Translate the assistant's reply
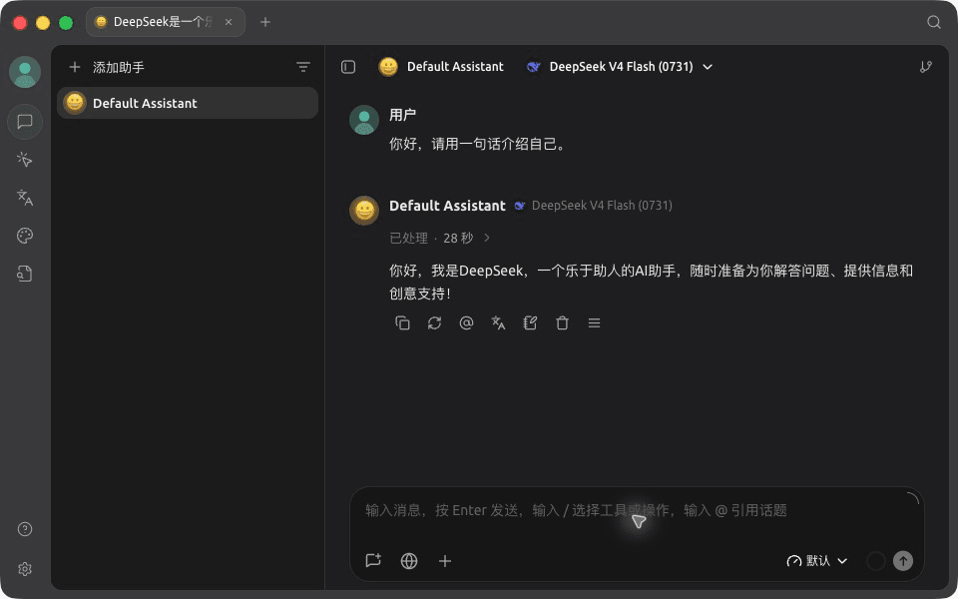The width and height of the screenshot is (958, 599). point(499,322)
